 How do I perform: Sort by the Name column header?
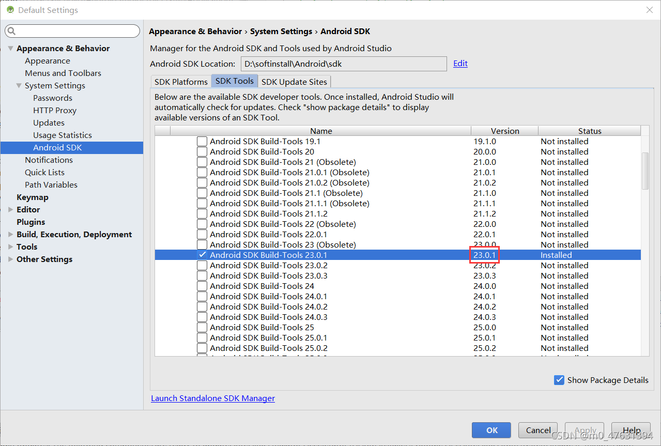point(321,131)
